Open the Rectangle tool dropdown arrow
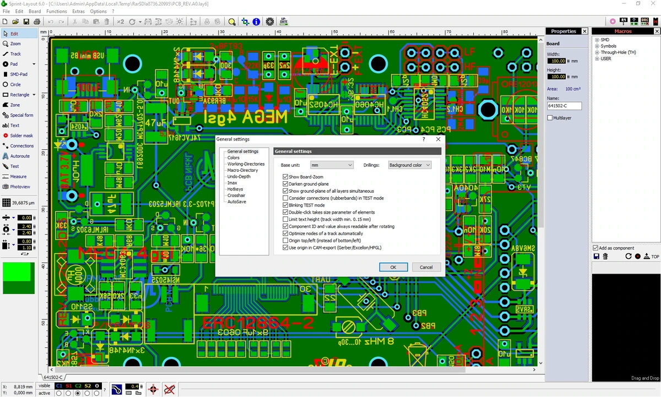 [34, 95]
